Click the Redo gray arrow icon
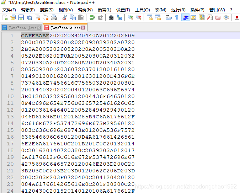 click(x=100, y=17)
